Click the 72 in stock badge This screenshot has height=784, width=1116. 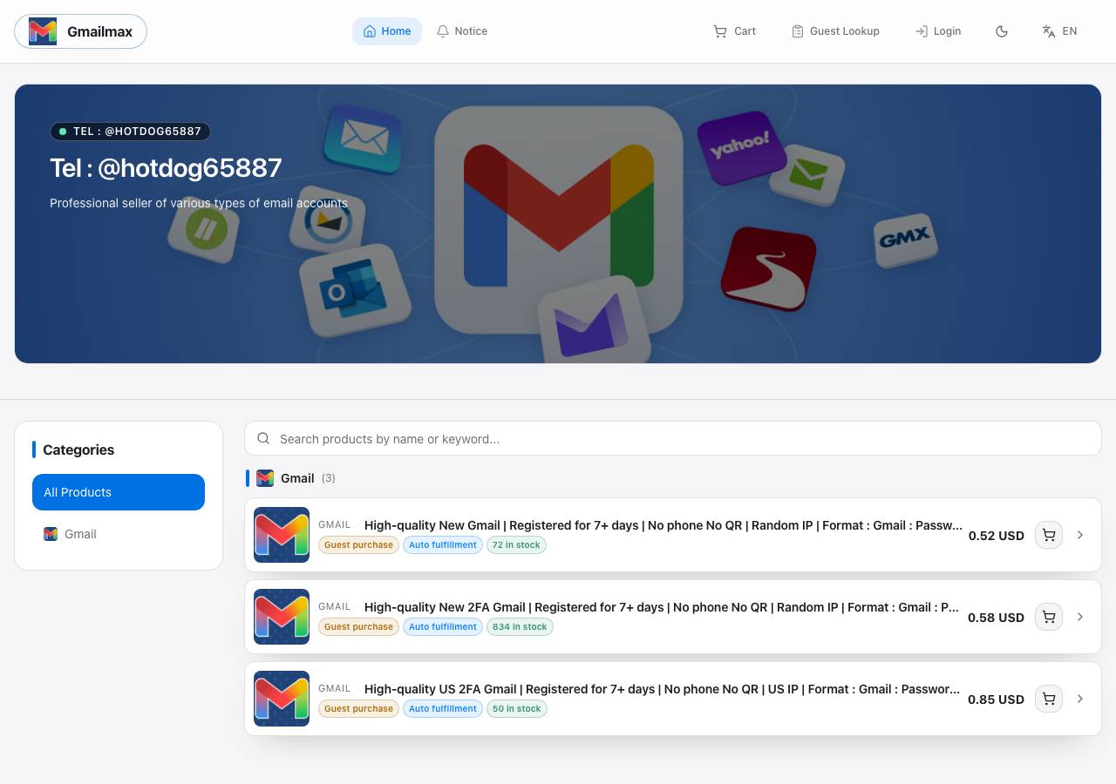[516, 545]
